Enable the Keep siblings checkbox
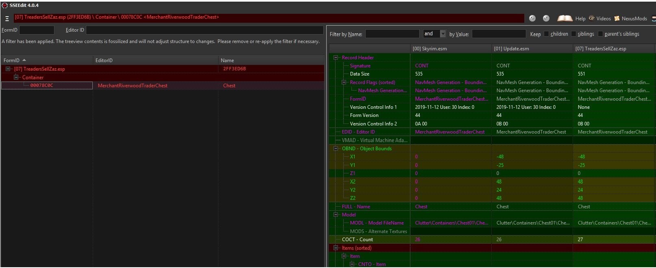656x268 pixels. [573, 34]
